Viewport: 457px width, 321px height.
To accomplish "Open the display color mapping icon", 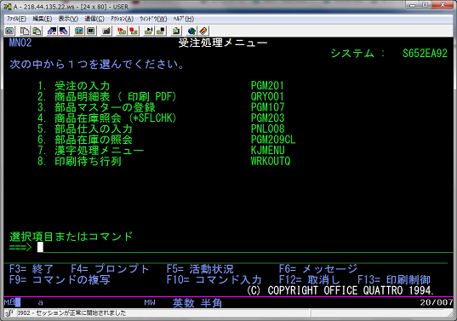I will pyautogui.click(x=79, y=31).
